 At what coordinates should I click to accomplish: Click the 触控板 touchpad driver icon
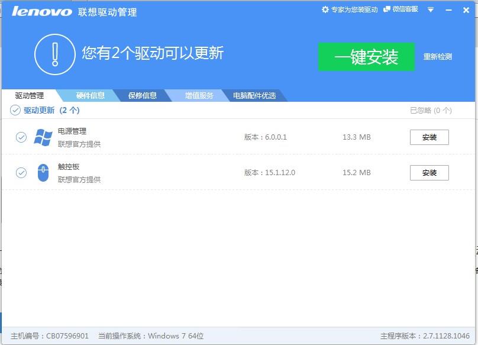(43, 173)
